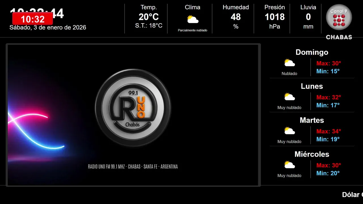Image resolution: width=363 pixels, height=204 pixels.
Task: Click Domingo's Min: 15° temperature
Action: click(x=328, y=71)
